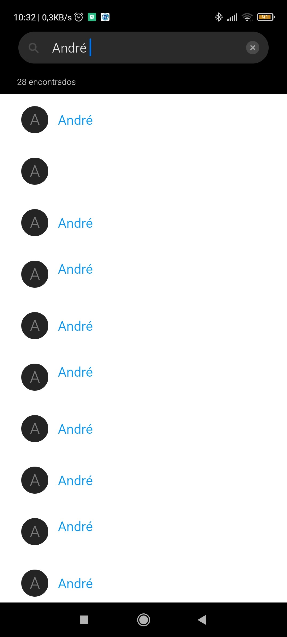Open the last André result at bottom
This screenshot has height=637, width=287.
pos(75,583)
